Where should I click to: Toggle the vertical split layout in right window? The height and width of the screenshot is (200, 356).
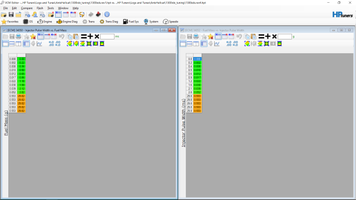point(196,43)
